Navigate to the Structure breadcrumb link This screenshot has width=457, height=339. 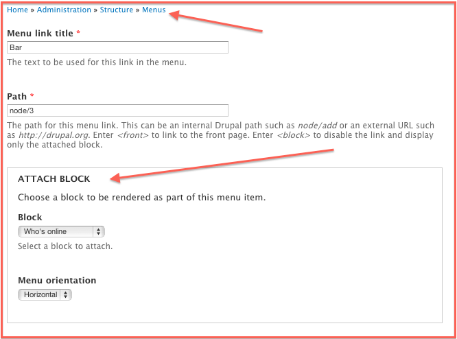click(x=116, y=10)
